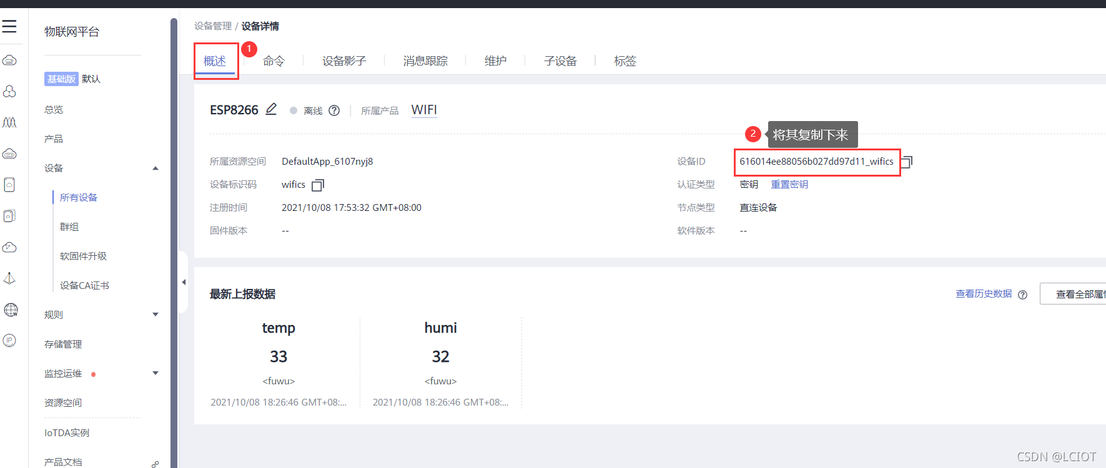Select the 标签 tab
This screenshot has width=1106, height=468.
(x=625, y=61)
